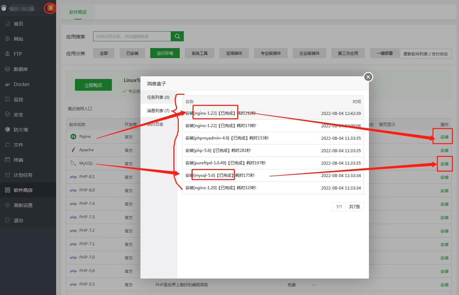Click the 1/1 pagination indicator

[x=339, y=207]
